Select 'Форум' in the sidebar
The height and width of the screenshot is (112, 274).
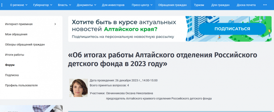click(x=10, y=65)
